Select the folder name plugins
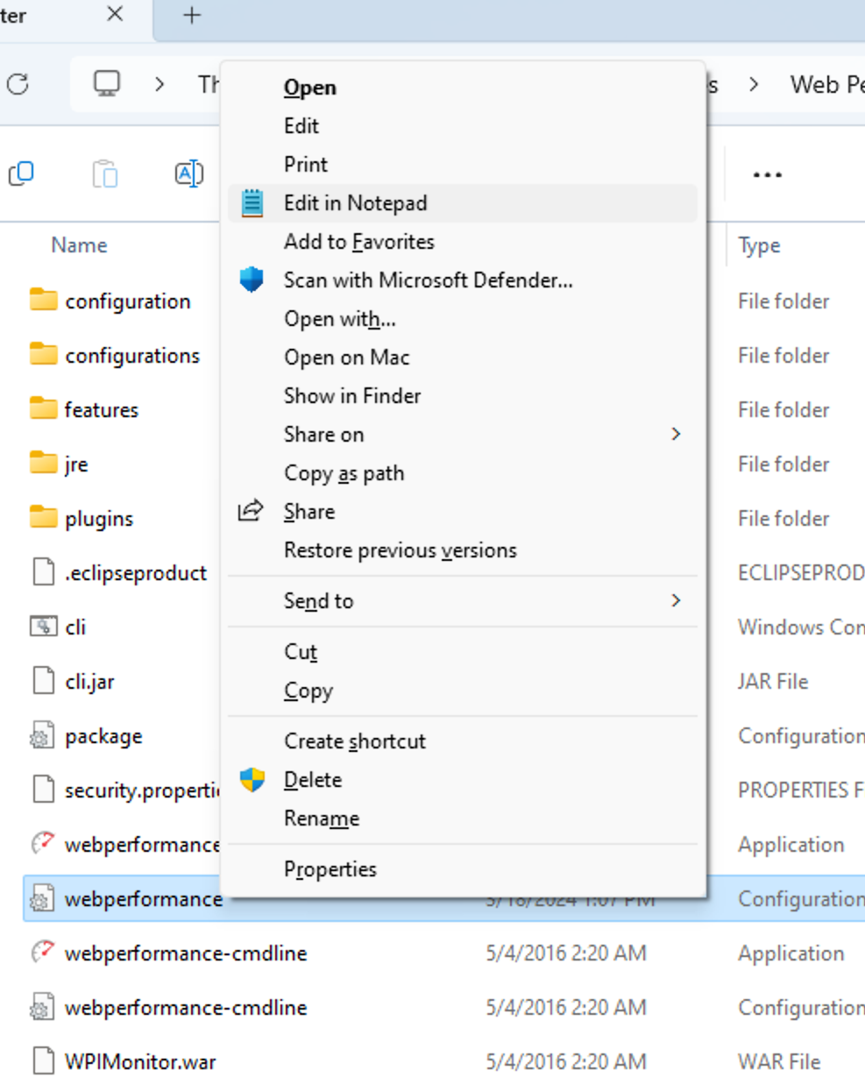Screen dimensions: 865x1092 [99, 519]
